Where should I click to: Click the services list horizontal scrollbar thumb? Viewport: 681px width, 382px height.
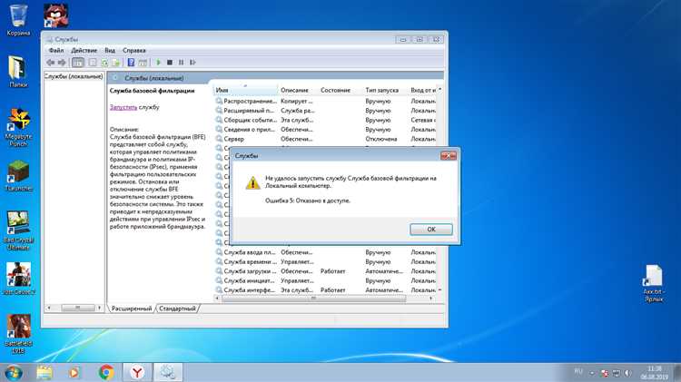point(313,299)
